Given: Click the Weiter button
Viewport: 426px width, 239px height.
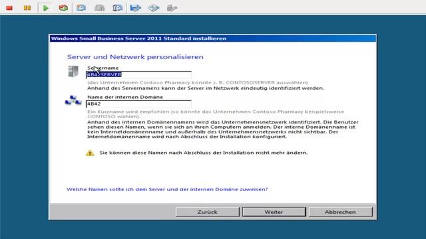Looking at the screenshot, I should 274,212.
